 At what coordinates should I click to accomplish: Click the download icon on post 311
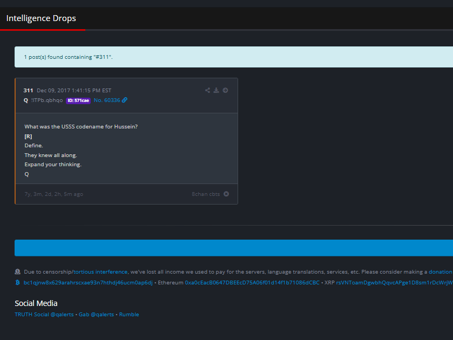tap(216, 91)
